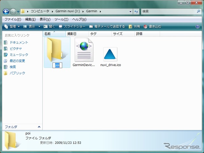The height and width of the screenshot is (153, 204).
Task: Click the poi rename text box
Action: click(57, 65)
